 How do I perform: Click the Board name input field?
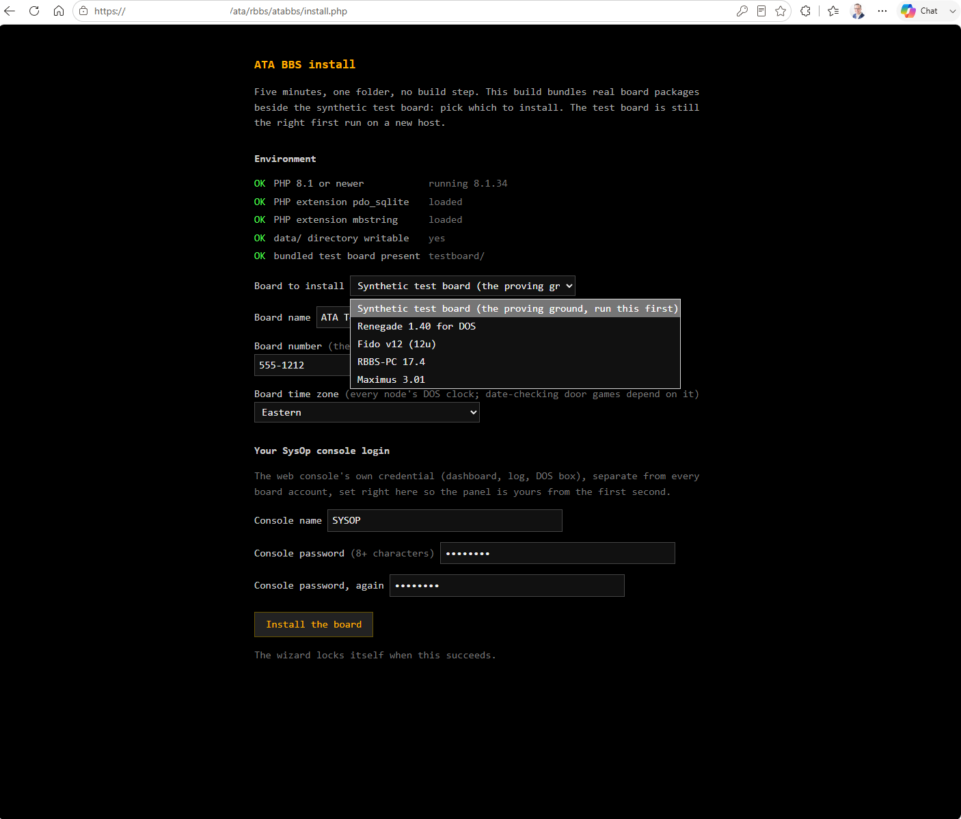coord(333,317)
